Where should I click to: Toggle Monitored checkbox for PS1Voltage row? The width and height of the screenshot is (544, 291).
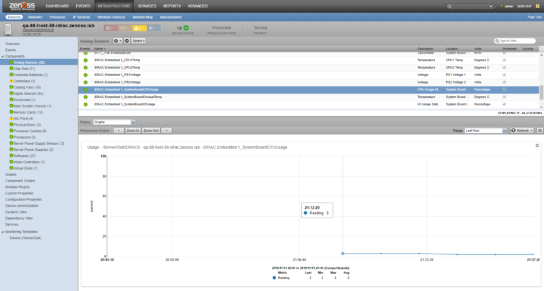click(x=505, y=75)
